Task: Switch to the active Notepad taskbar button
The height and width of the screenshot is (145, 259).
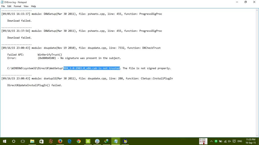Action: pyautogui.click(x=116, y=141)
